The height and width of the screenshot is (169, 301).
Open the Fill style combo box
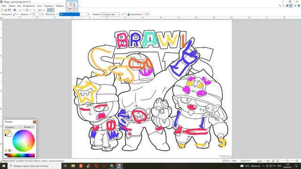(110, 15)
